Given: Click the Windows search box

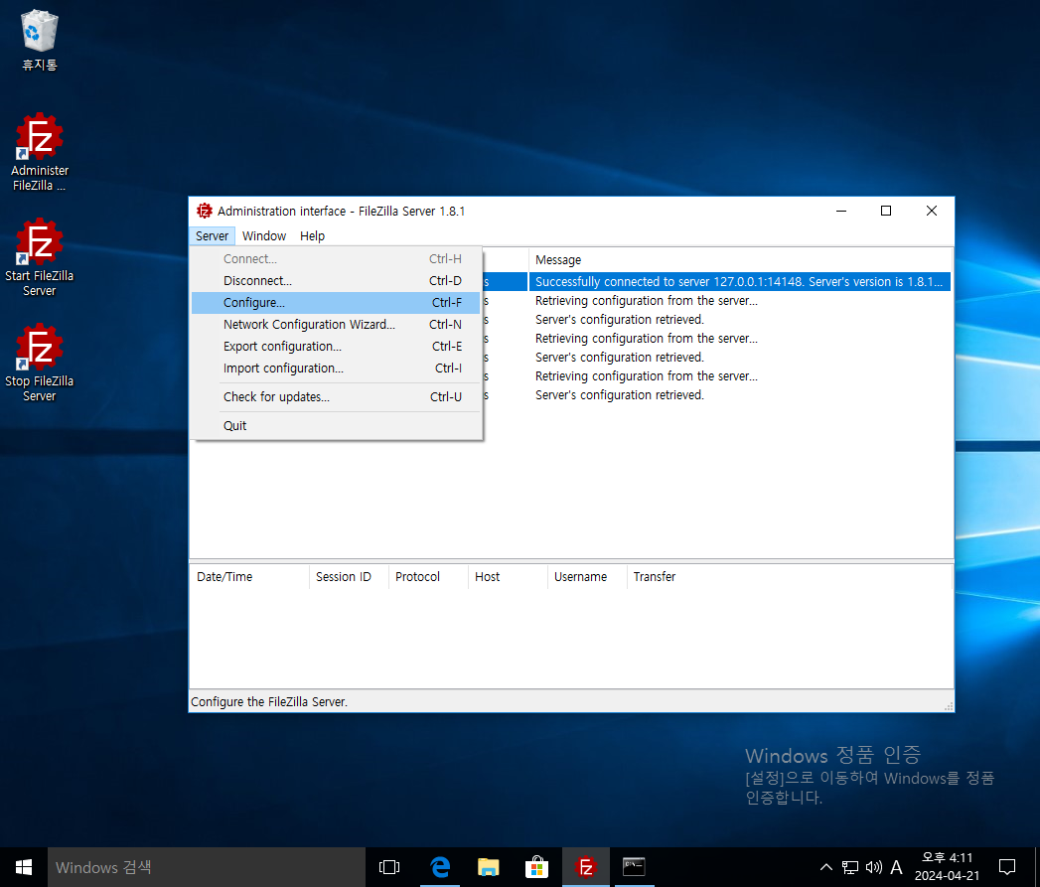Looking at the screenshot, I should [x=207, y=867].
